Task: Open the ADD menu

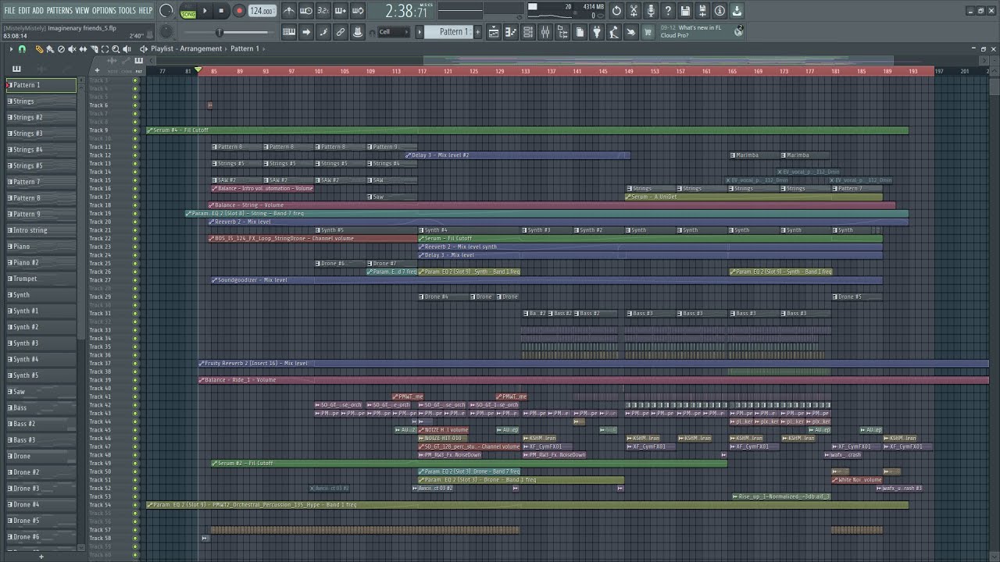Action: pyautogui.click(x=38, y=11)
